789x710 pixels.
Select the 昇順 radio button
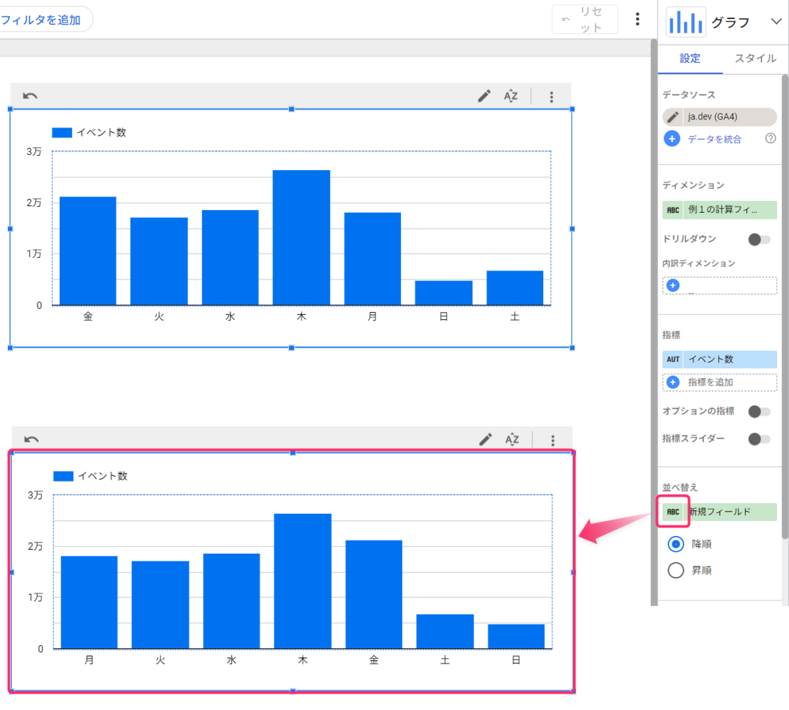(676, 570)
